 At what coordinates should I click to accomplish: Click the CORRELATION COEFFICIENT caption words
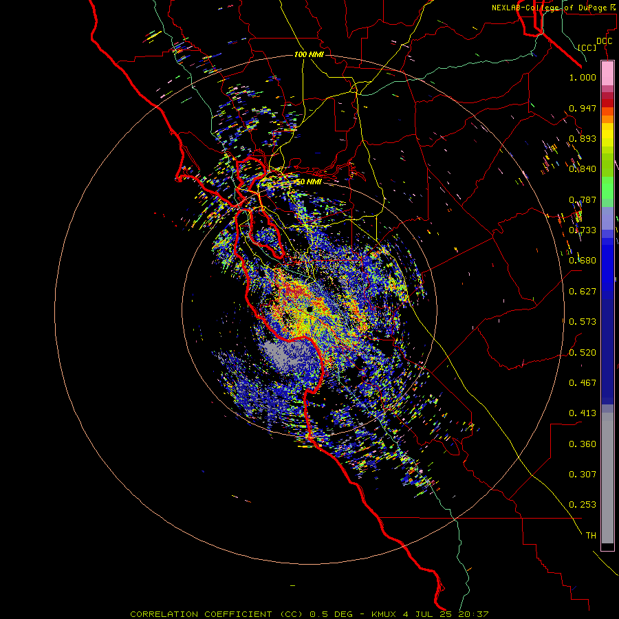coord(201,614)
